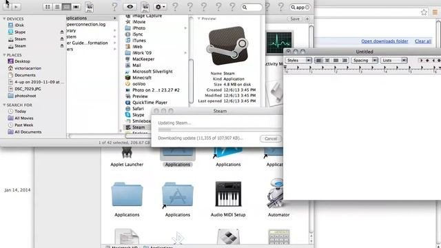441x248 pixels.
Task: Open victoriacarrion home folder
Action: [28, 68]
